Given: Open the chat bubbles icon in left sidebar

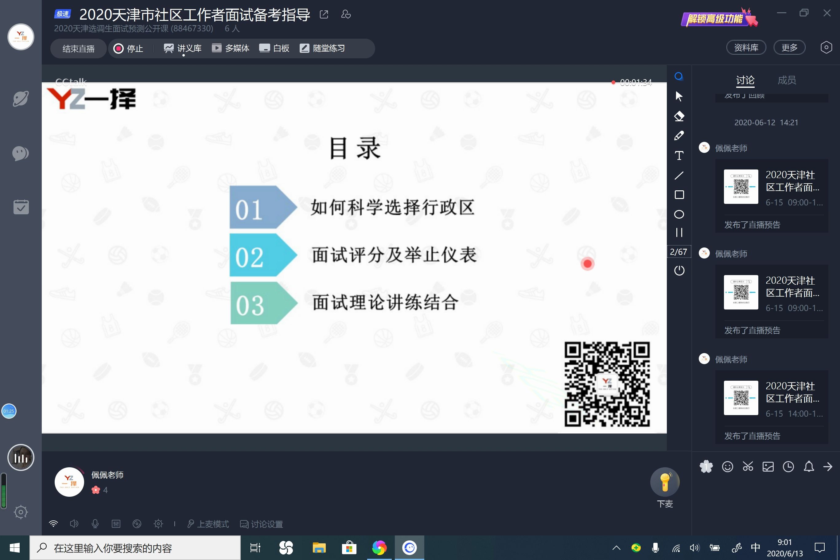Looking at the screenshot, I should click(x=21, y=154).
